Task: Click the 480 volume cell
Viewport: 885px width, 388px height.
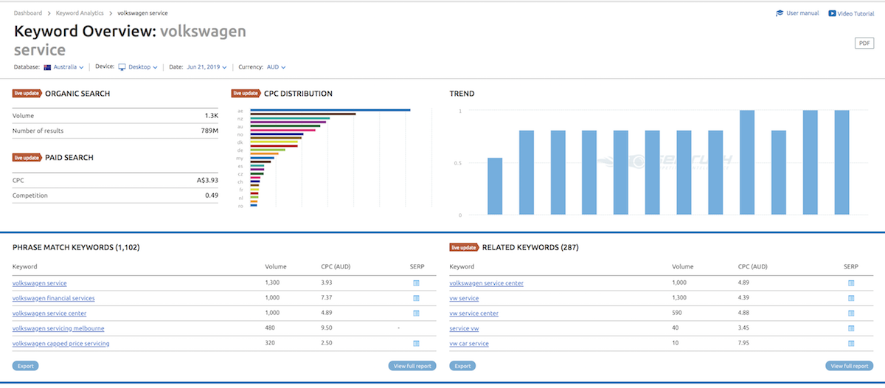Action: coord(270,328)
